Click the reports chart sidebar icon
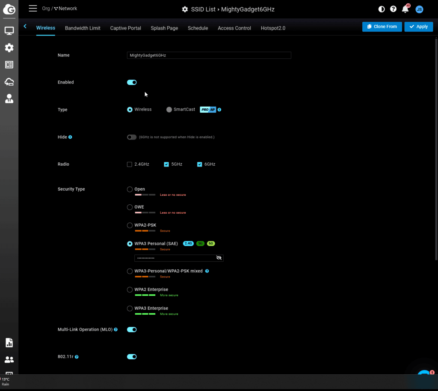Viewport: 438px width, 391px height. [x=9, y=343]
